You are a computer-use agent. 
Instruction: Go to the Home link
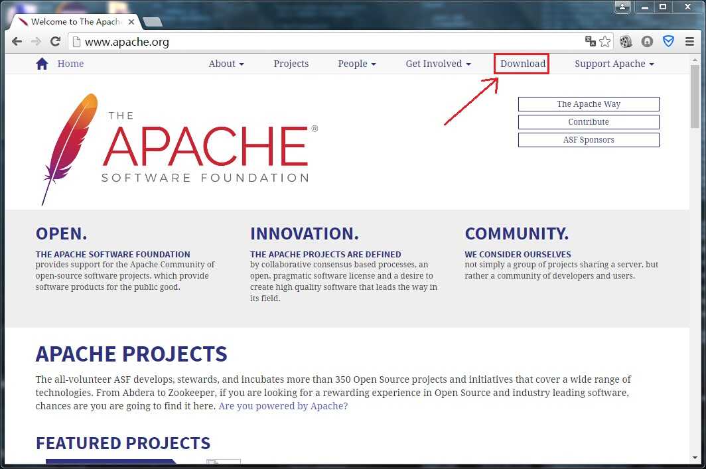click(x=71, y=64)
